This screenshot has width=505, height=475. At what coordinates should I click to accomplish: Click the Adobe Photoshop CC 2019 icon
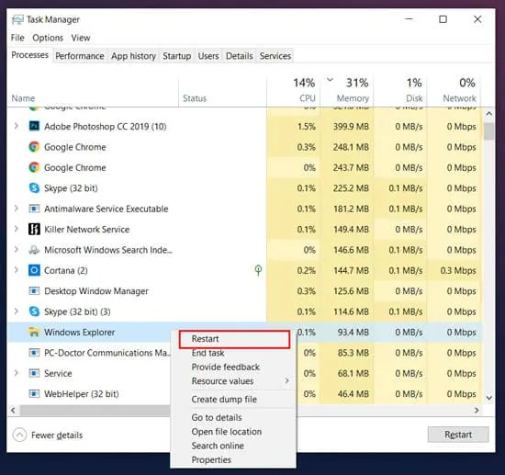point(34,126)
